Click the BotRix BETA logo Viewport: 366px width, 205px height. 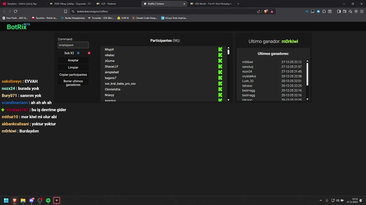tap(18, 26)
